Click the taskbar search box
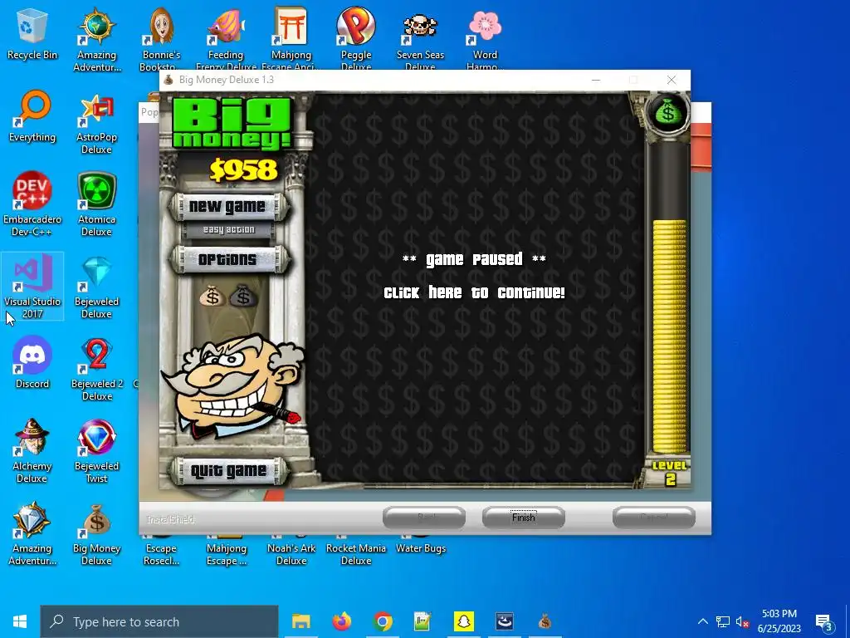Image resolution: width=850 pixels, height=638 pixels. 159,621
